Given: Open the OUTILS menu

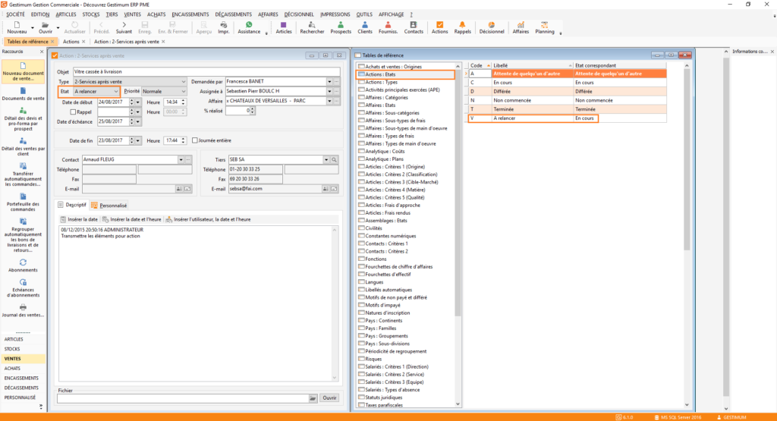Looking at the screenshot, I should click(363, 14).
